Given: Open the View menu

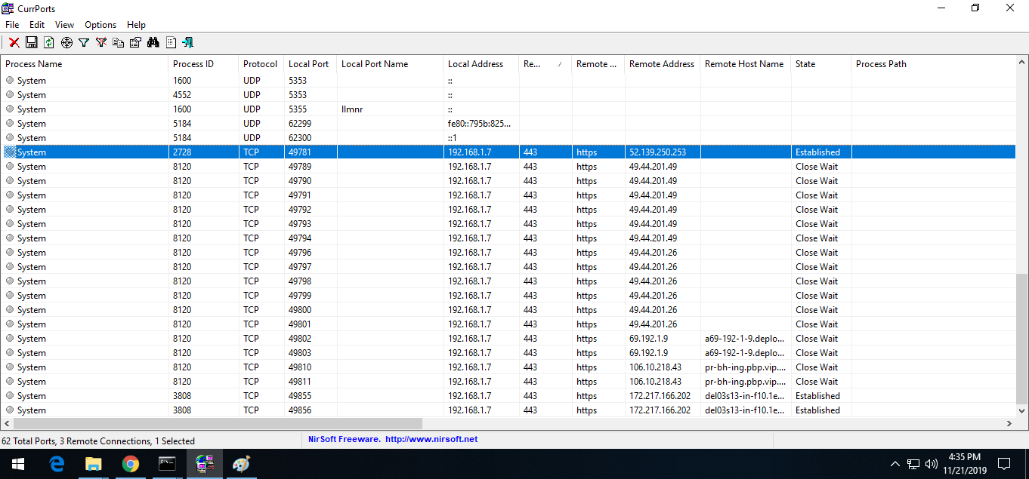Looking at the screenshot, I should (63, 24).
